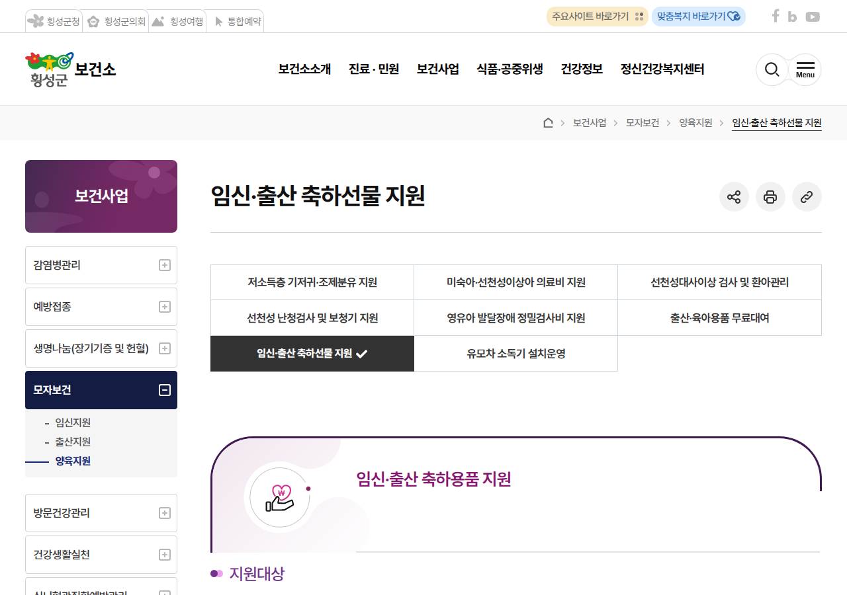Open the 정신건강복지센터 main menu
This screenshot has height=595, width=847.
coord(662,69)
